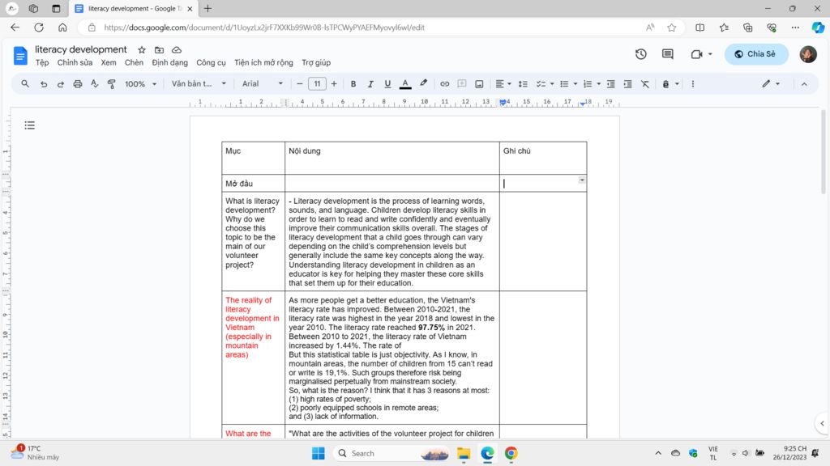Image resolution: width=830 pixels, height=466 pixels.
Task: Open Arial font dropdown
Action: coord(263,84)
